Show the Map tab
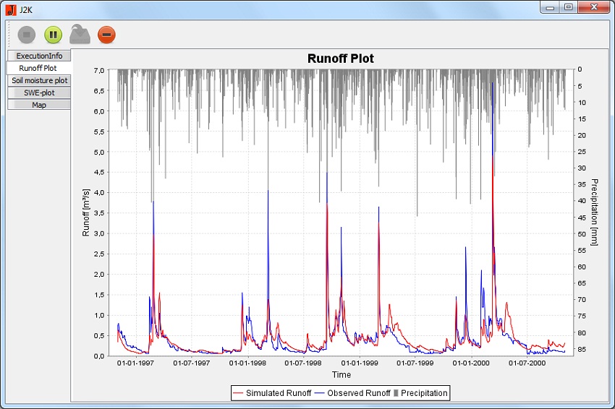This screenshot has height=409, width=615. coord(39,105)
